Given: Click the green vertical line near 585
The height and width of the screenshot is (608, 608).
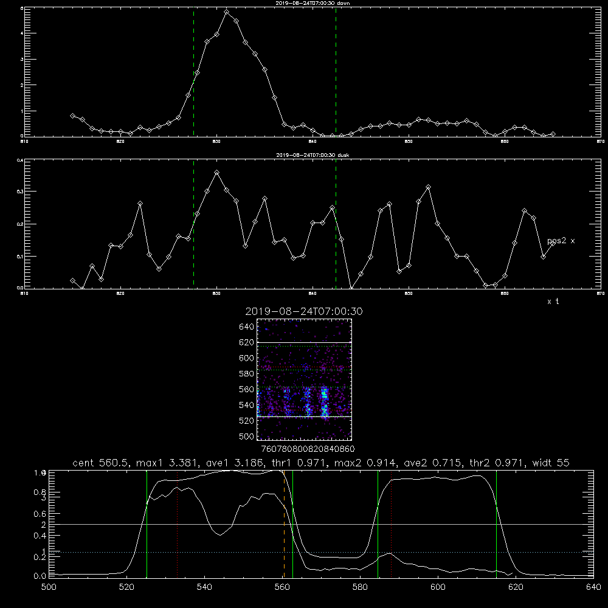Looking at the screenshot, I should tap(378, 524).
